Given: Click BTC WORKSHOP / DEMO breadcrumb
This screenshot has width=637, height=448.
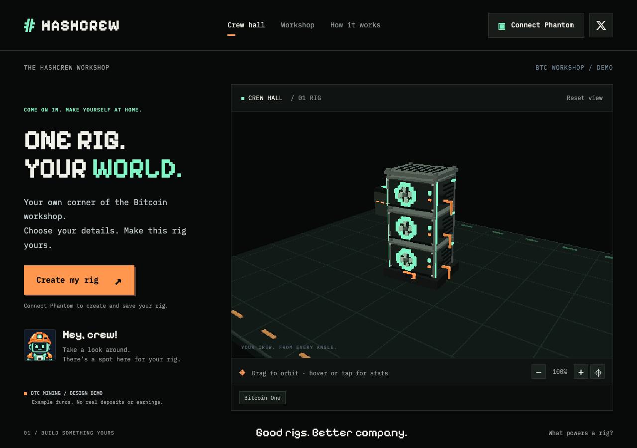Looking at the screenshot, I should pos(574,68).
